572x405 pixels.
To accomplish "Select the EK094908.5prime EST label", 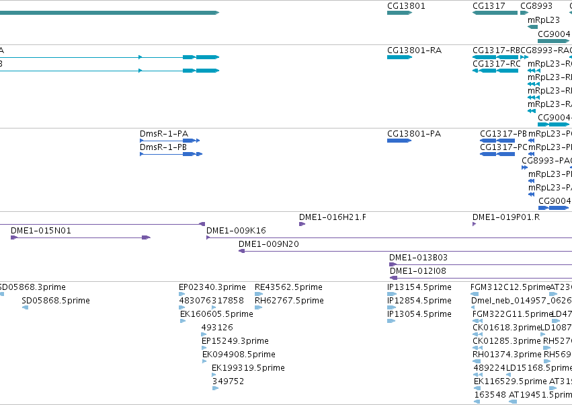I will tap(239, 355).
